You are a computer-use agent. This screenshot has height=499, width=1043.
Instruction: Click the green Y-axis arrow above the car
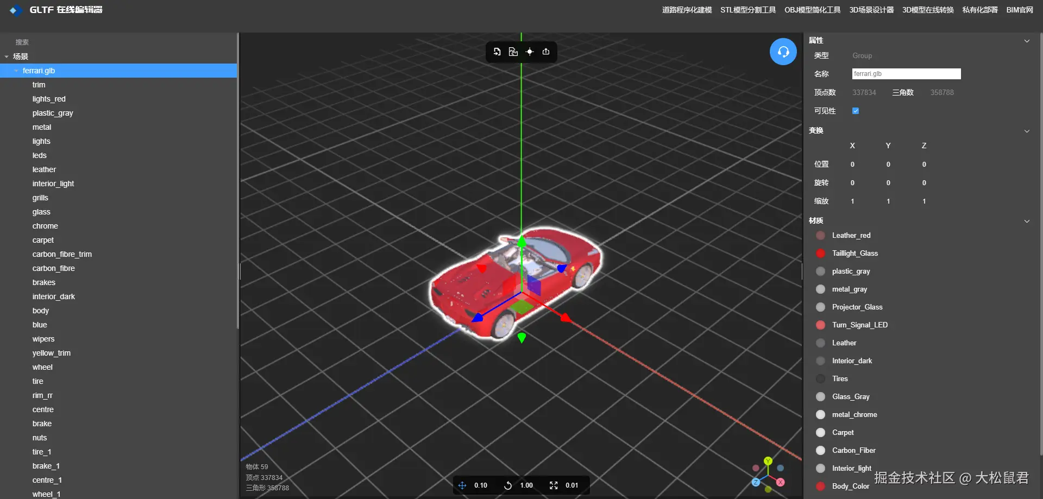click(521, 242)
